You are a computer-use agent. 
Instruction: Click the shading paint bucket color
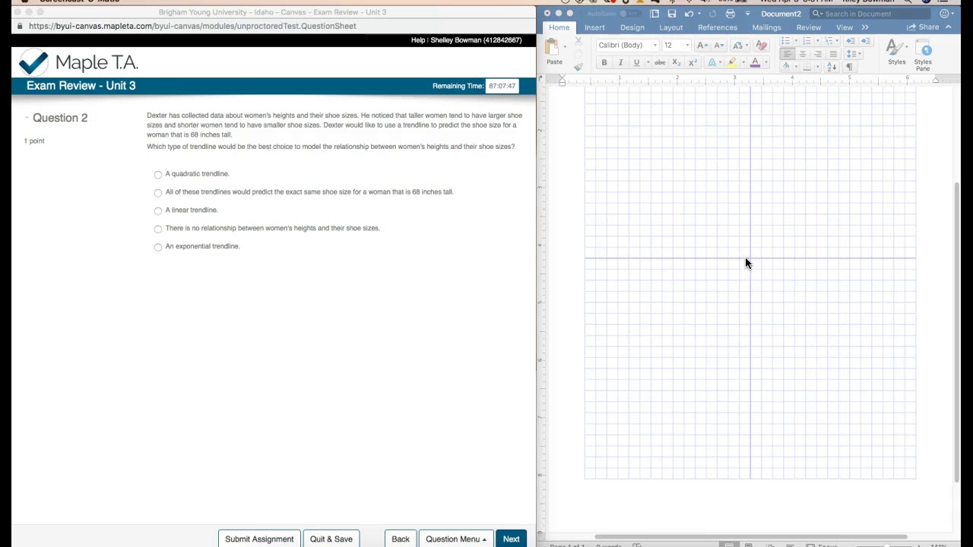pos(787,67)
